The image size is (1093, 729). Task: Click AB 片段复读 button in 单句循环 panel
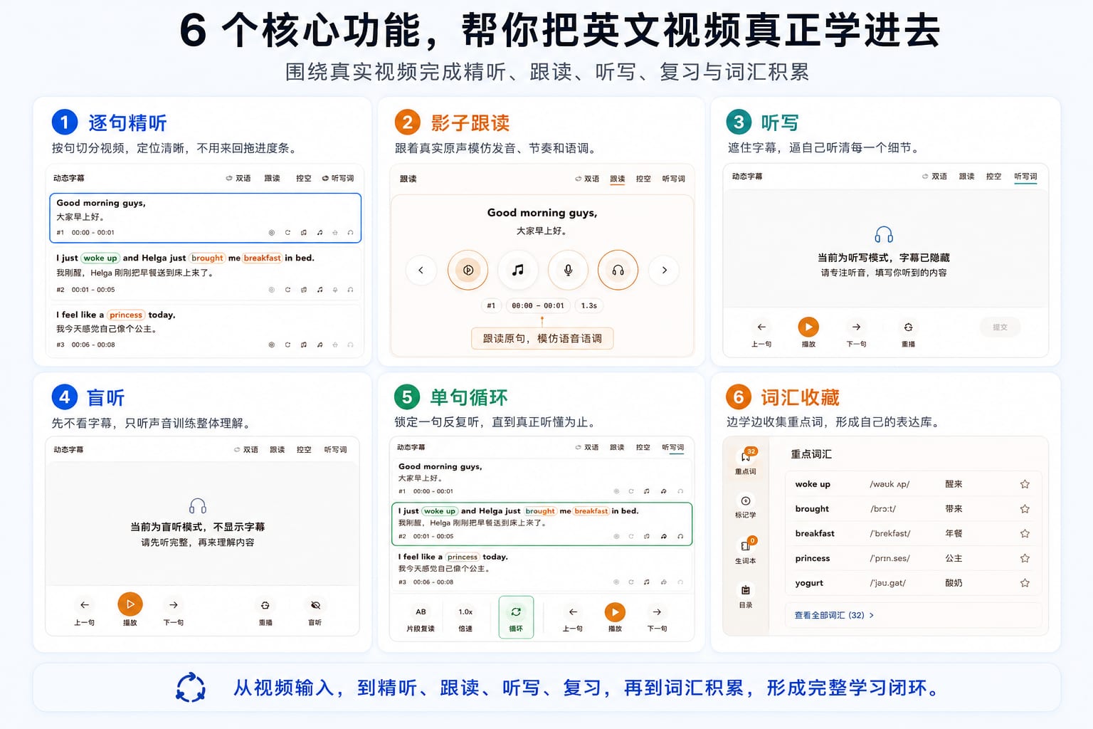(x=421, y=618)
